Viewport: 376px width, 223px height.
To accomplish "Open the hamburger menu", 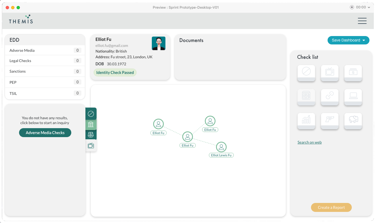I will click(362, 21).
